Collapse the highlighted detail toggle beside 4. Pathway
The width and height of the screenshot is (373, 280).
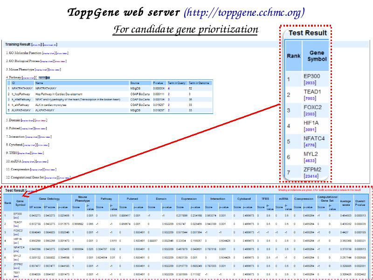coord(44,78)
